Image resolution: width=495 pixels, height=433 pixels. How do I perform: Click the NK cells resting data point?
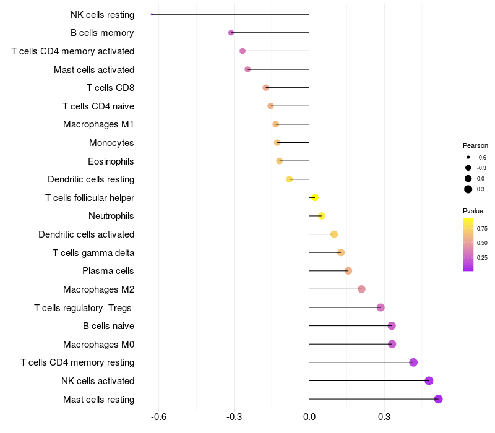(x=152, y=14)
